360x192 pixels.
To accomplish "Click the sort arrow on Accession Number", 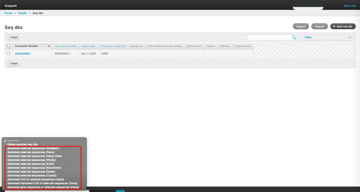I will (x=49, y=46).
